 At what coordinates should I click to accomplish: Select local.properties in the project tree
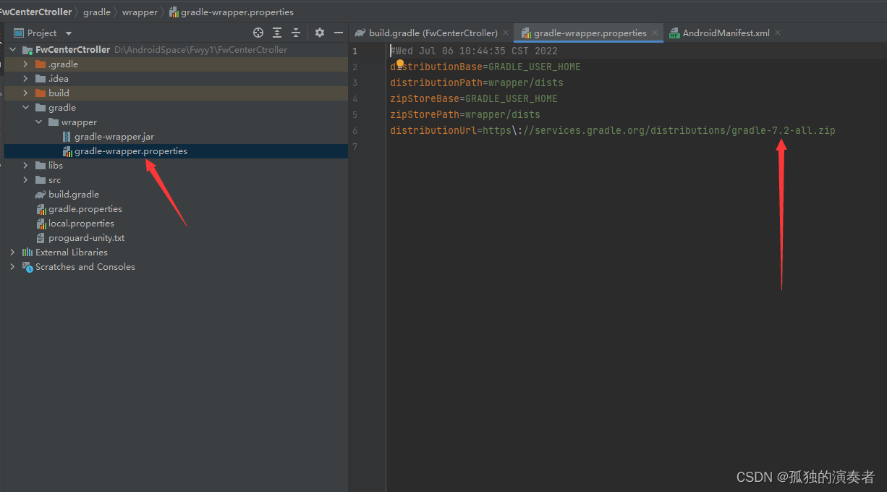tap(81, 224)
